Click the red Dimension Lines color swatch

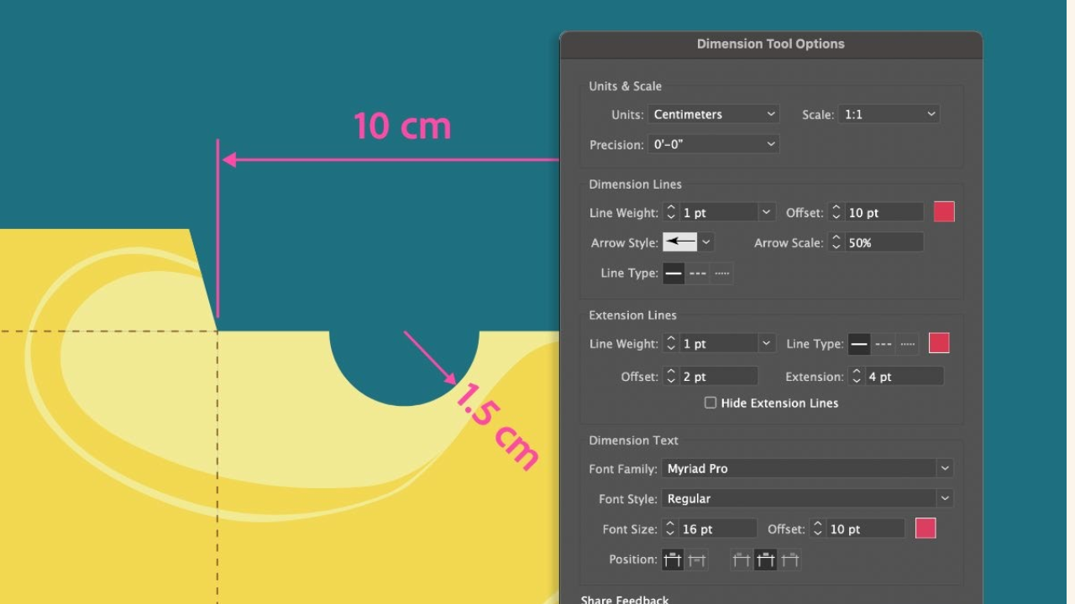tap(942, 211)
